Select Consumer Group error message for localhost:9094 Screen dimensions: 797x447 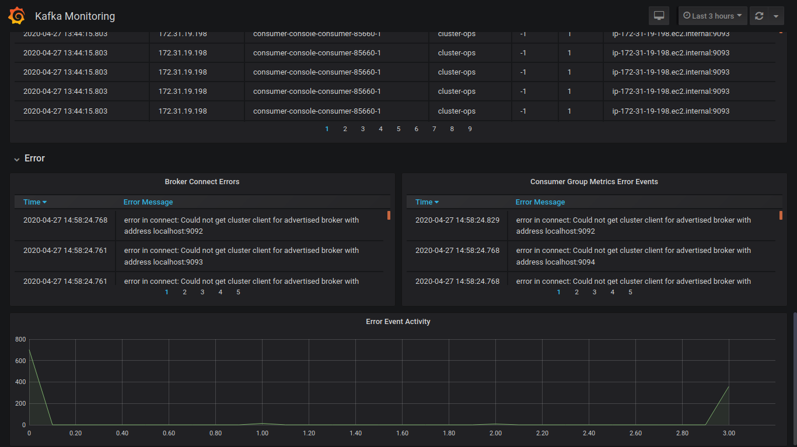634,256
